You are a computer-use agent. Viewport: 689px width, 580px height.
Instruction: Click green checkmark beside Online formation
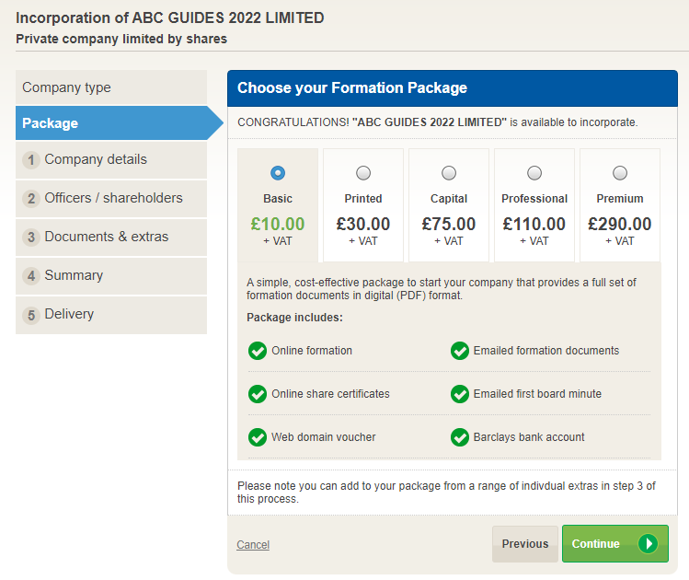pos(258,351)
